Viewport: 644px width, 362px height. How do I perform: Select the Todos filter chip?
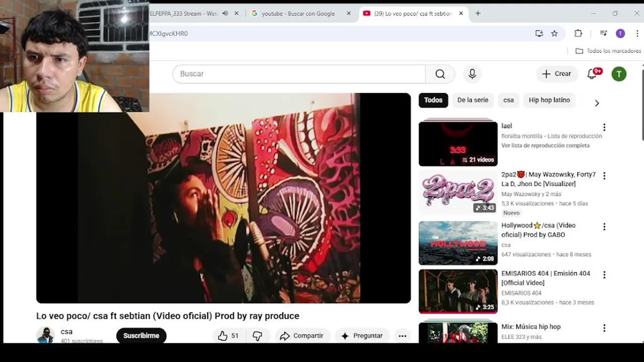pyautogui.click(x=433, y=100)
